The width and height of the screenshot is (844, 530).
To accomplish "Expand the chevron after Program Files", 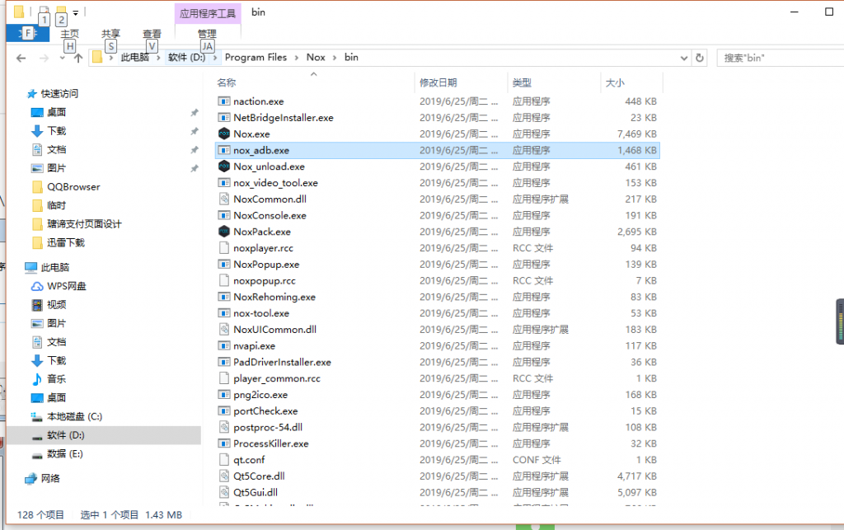I will click(297, 58).
